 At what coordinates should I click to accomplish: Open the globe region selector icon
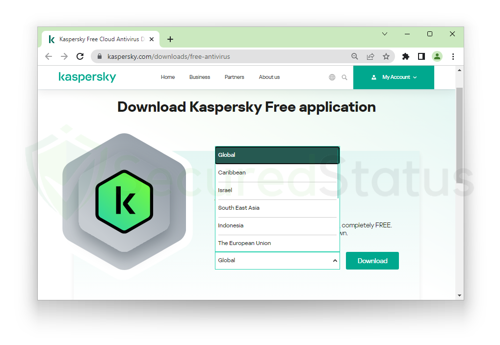pyautogui.click(x=332, y=77)
